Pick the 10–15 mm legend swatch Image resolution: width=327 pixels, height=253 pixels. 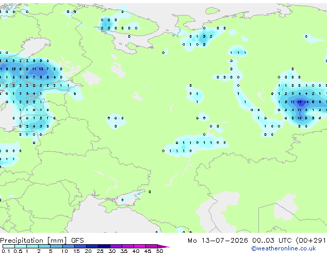(68, 246)
